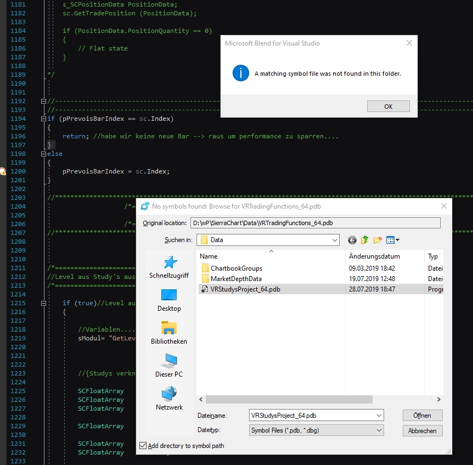Sort files by the Name column
This screenshot has height=465, width=473.
click(x=271, y=256)
